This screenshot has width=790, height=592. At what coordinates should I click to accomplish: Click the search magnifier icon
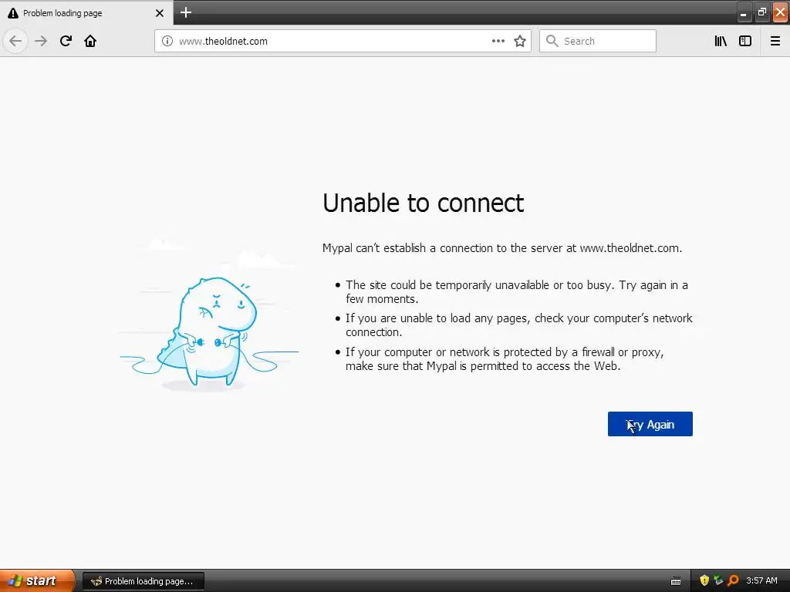click(552, 41)
